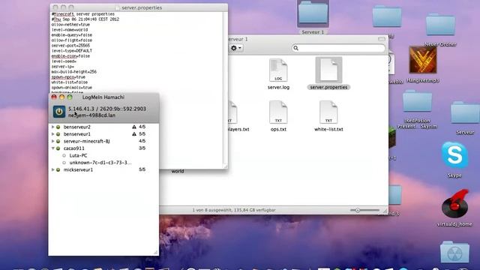This screenshot has height=270, width=480.
Task: Click the server-port=25565 line in editor
Action: point(70,45)
